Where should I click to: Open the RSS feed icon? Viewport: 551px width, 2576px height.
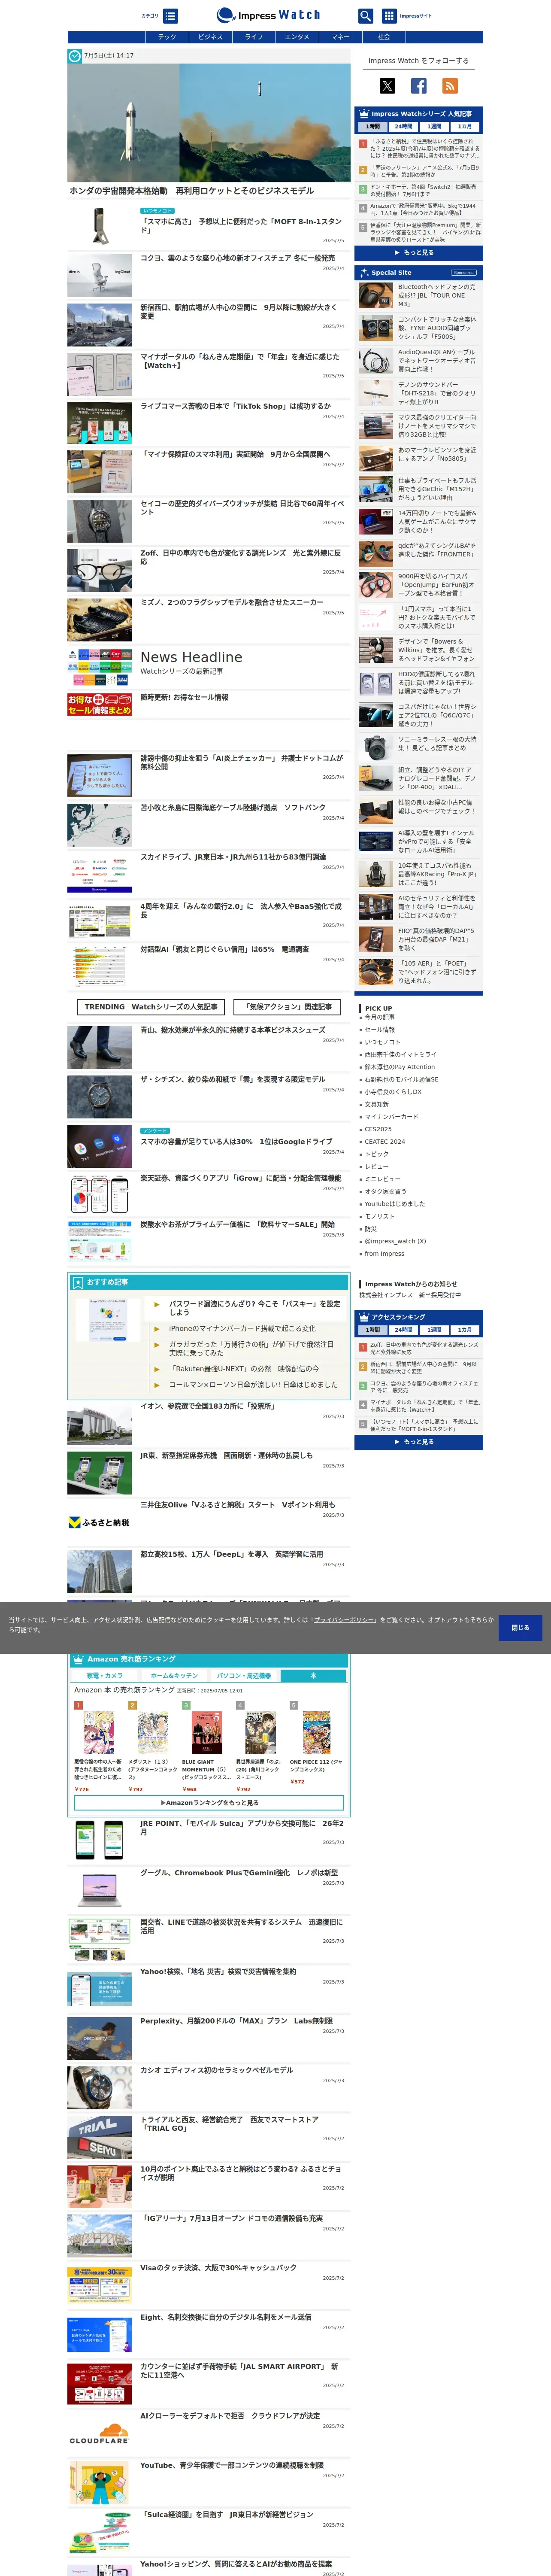[450, 86]
